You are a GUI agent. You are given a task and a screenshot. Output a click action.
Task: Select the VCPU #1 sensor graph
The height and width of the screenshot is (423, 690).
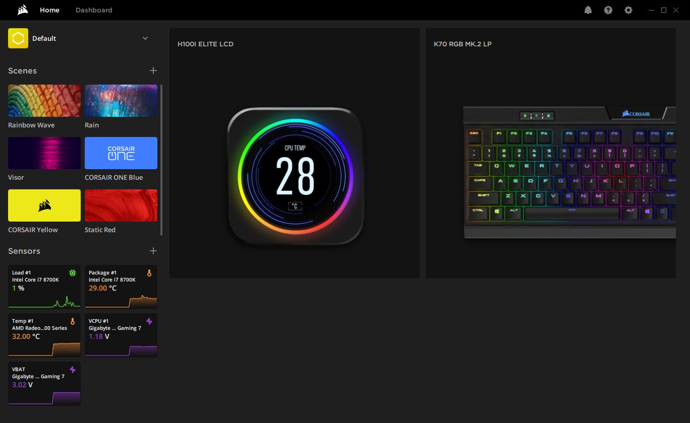[x=121, y=350]
